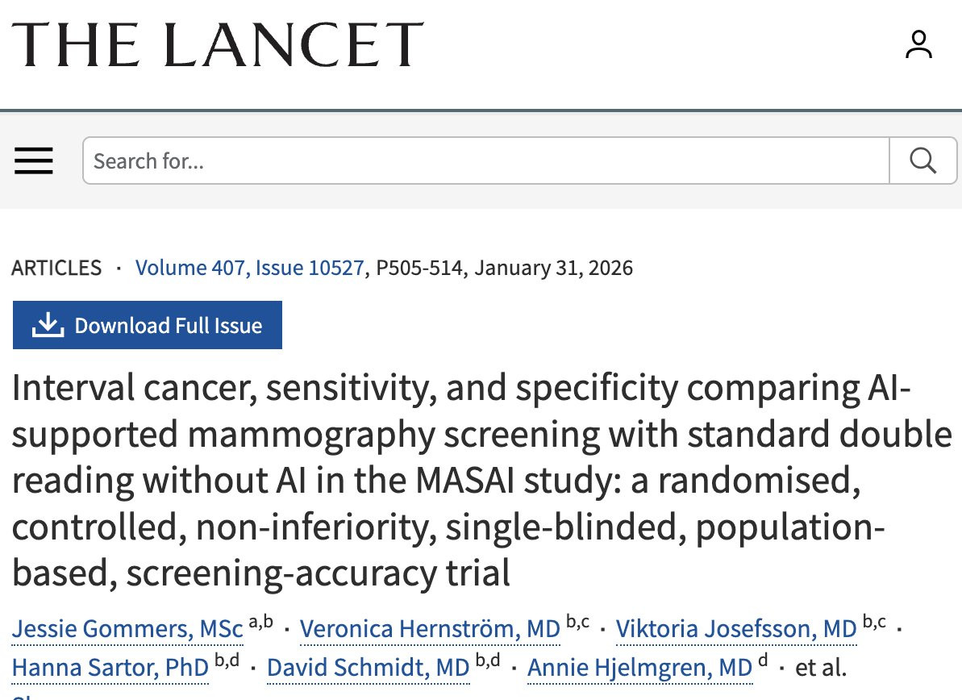Expand the 'et al.' author list
962x700 pixels.
[x=821, y=668]
